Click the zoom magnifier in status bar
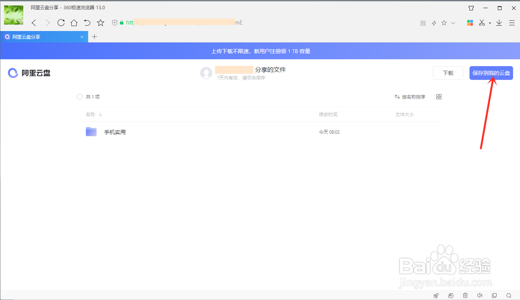Screen dimensions: 520x300 (509, 295)
